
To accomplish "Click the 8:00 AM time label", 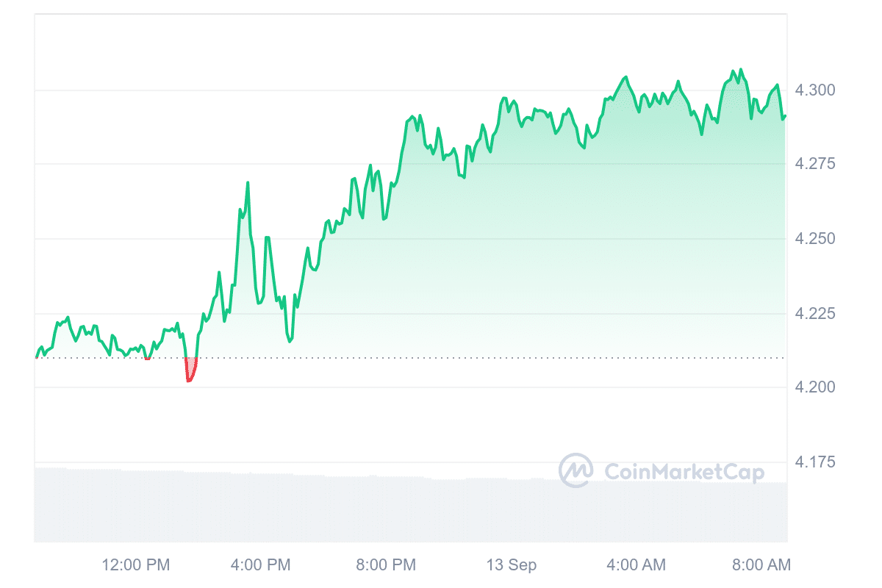I will (761, 565).
